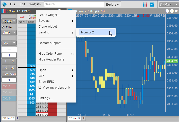Open the Widgets menu
This screenshot has width=179, height=122.
[x=35, y=4]
